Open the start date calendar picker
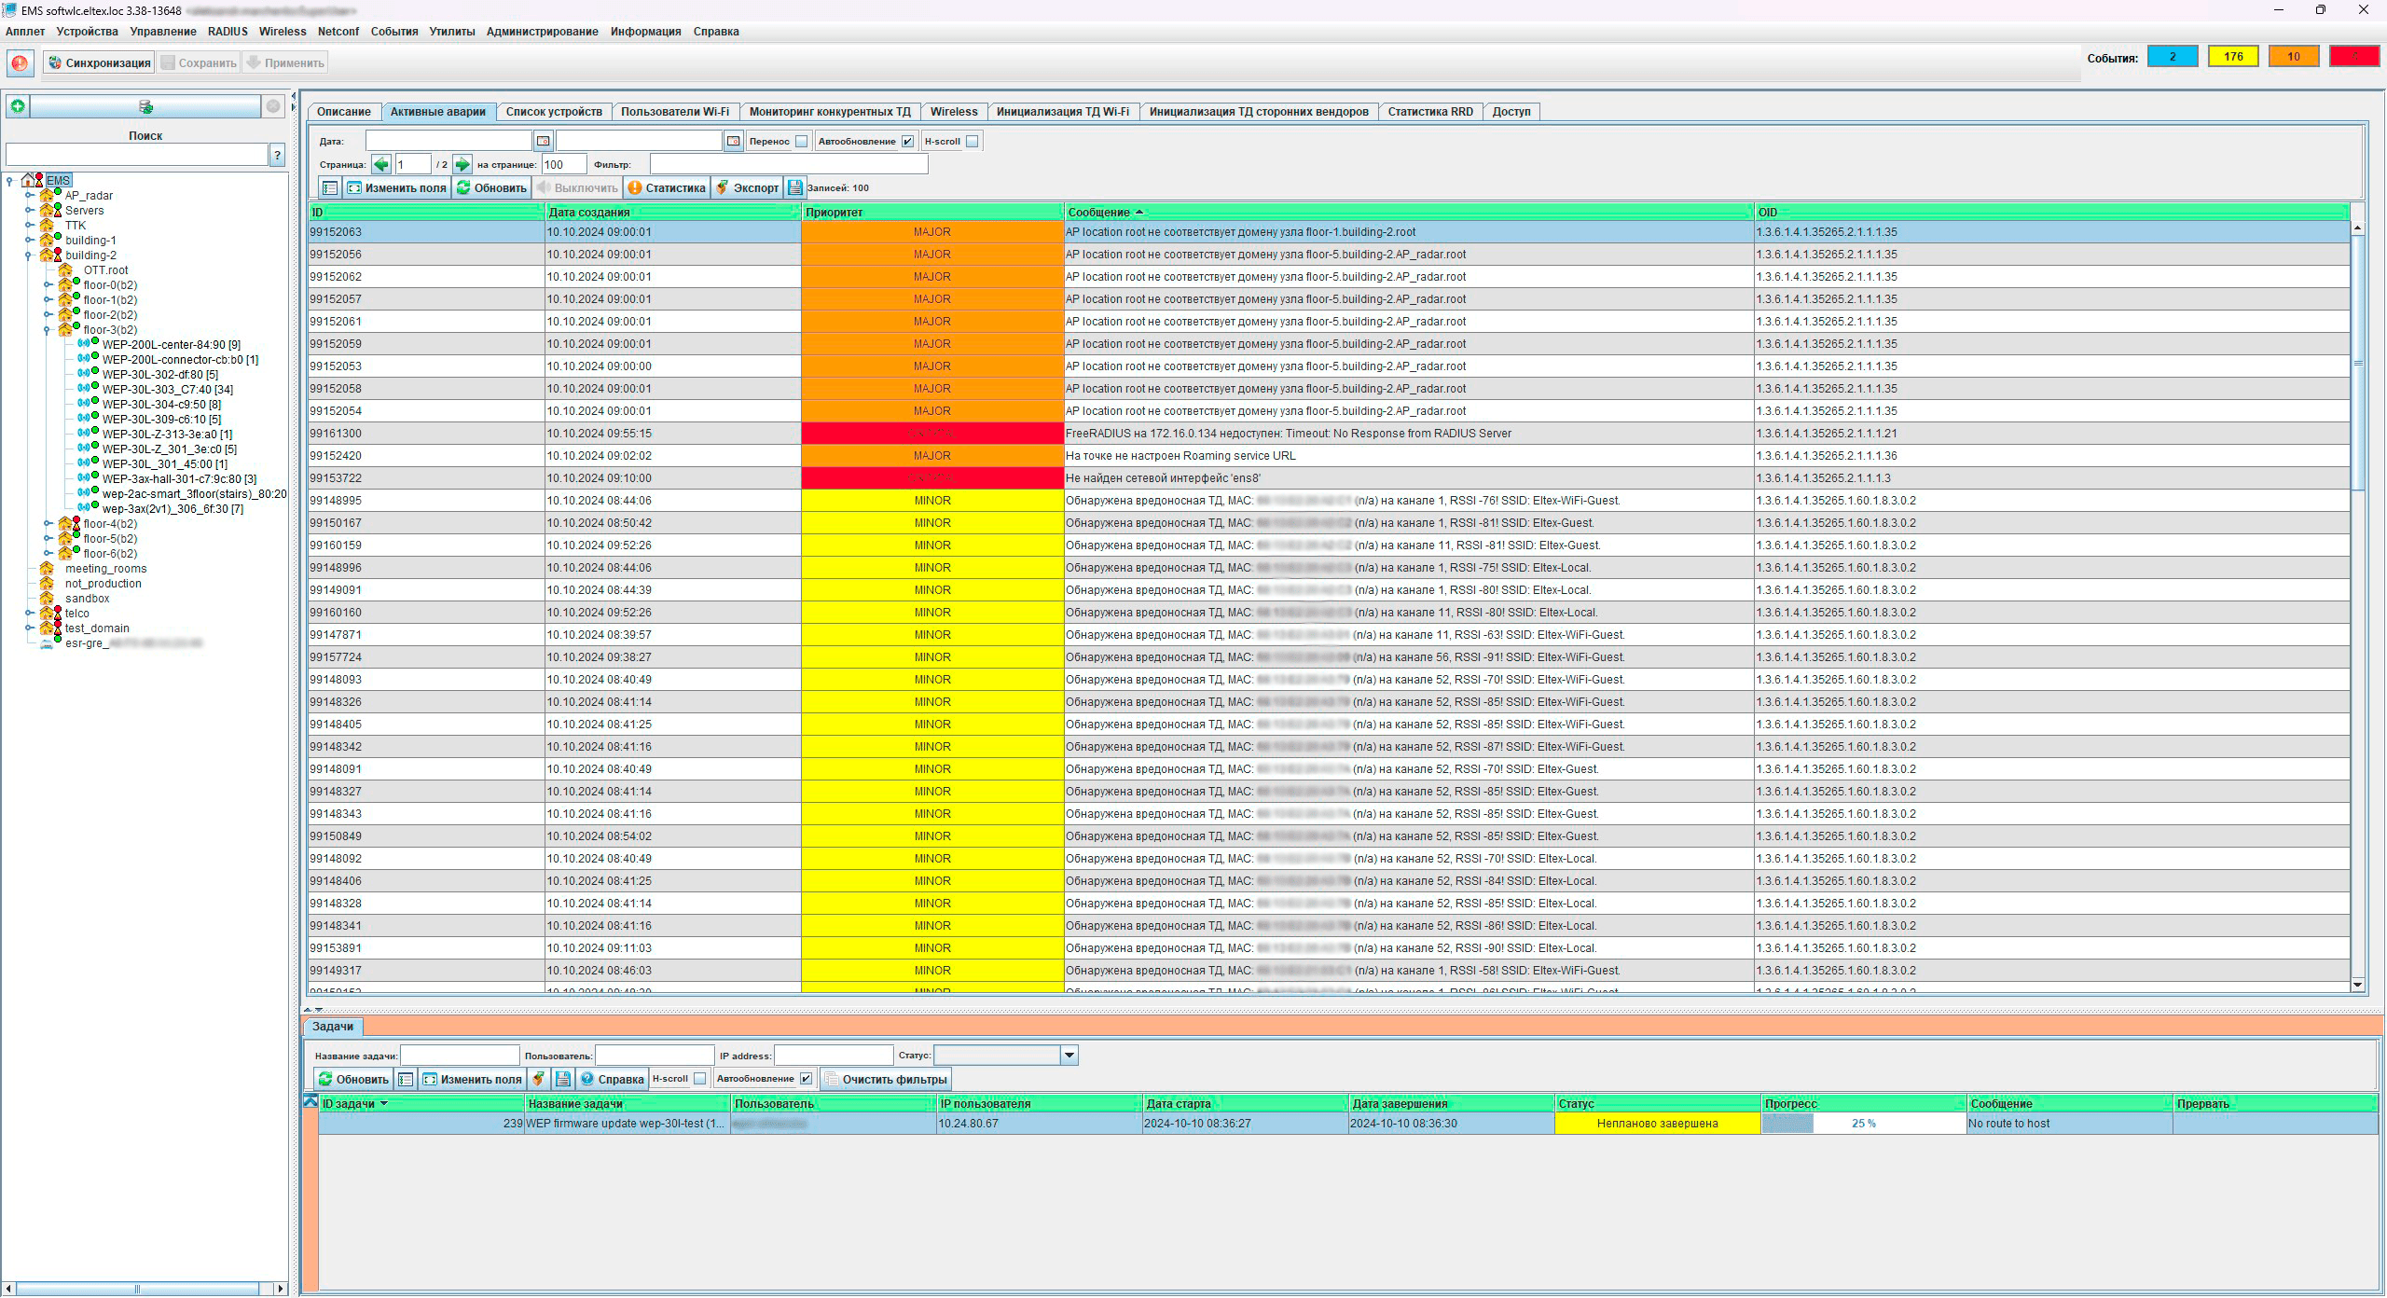The image size is (2387, 1298). coord(544,141)
